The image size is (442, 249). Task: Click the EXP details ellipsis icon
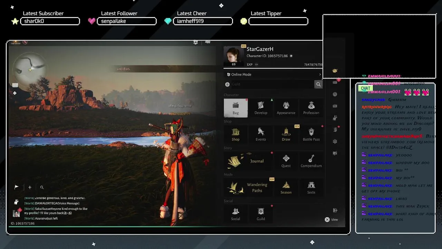point(256,64)
